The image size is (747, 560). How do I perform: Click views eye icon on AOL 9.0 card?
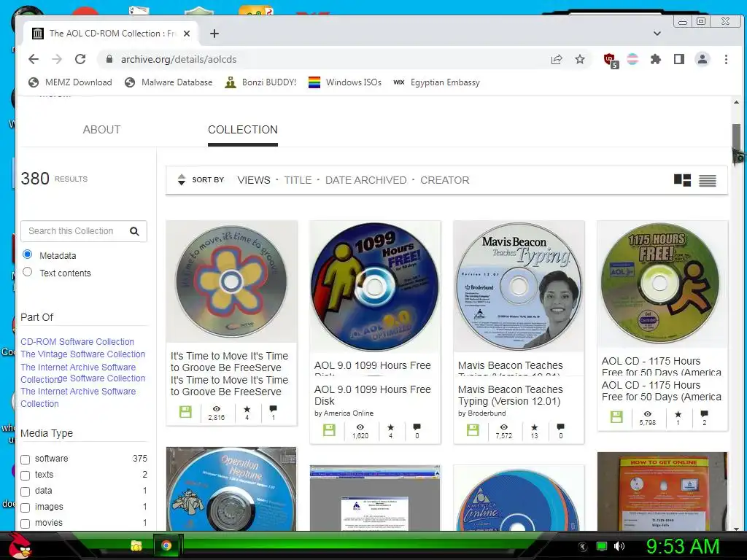pyautogui.click(x=360, y=427)
